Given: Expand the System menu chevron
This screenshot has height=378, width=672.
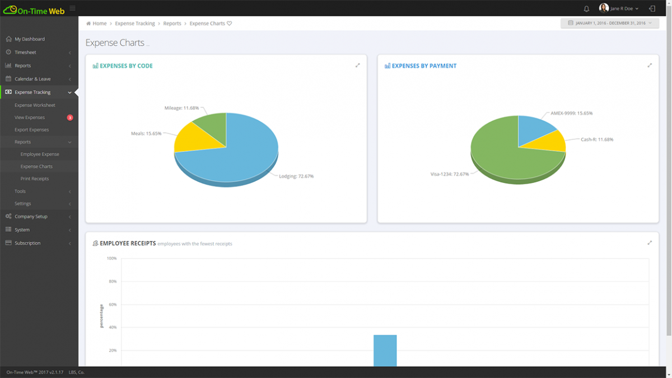Looking at the screenshot, I should click(x=69, y=230).
